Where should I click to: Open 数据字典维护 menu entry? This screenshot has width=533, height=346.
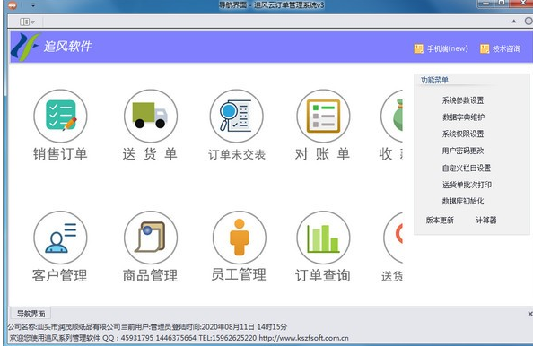tap(463, 117)
